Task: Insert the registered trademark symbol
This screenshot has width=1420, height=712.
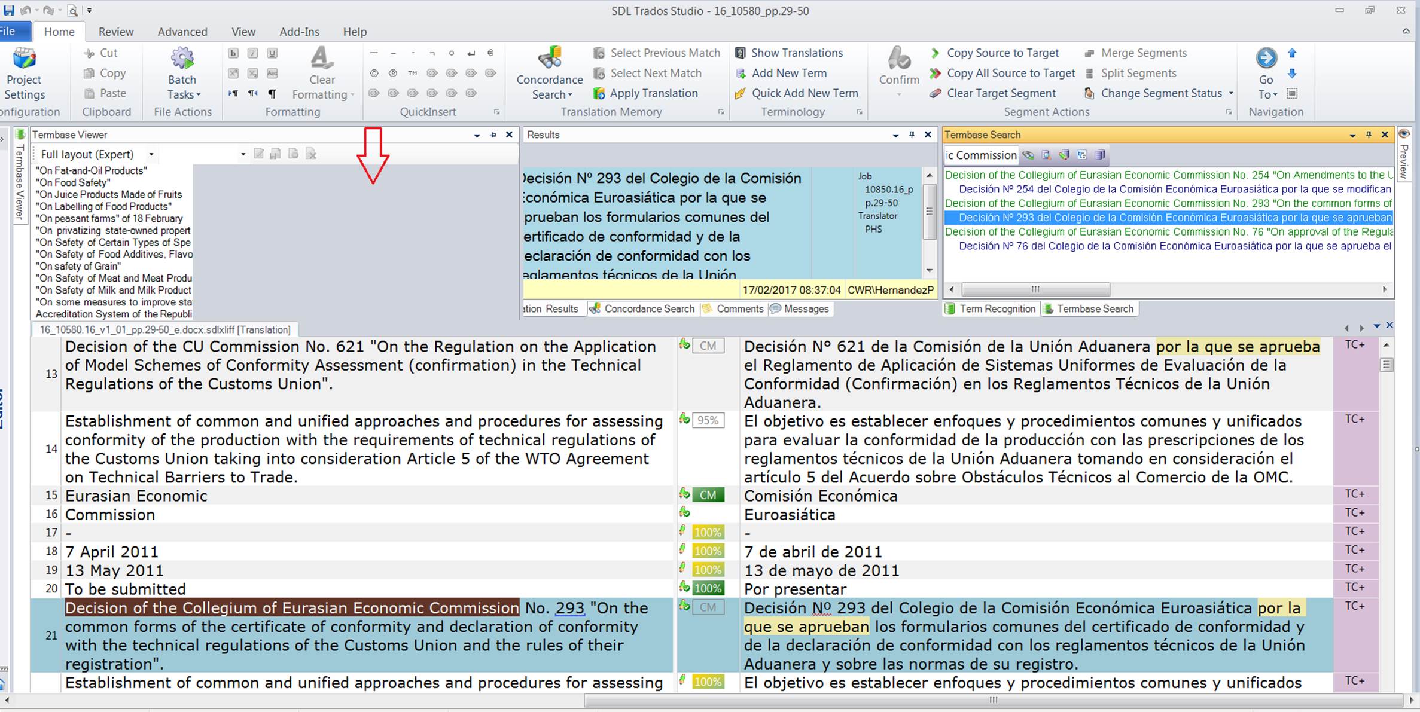Action: [x=393, y=73]
